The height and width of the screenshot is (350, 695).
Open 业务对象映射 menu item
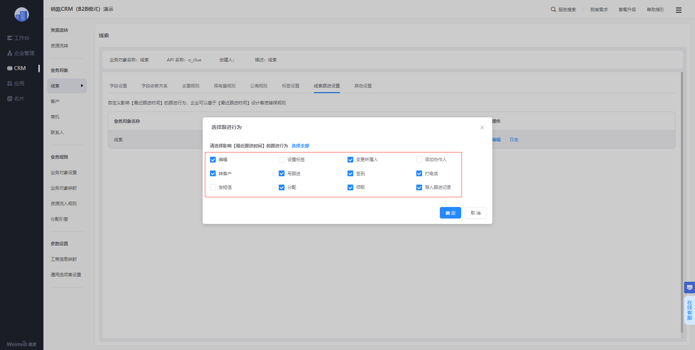click(x=64, y=188)
